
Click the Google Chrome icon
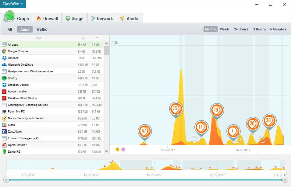4,51
